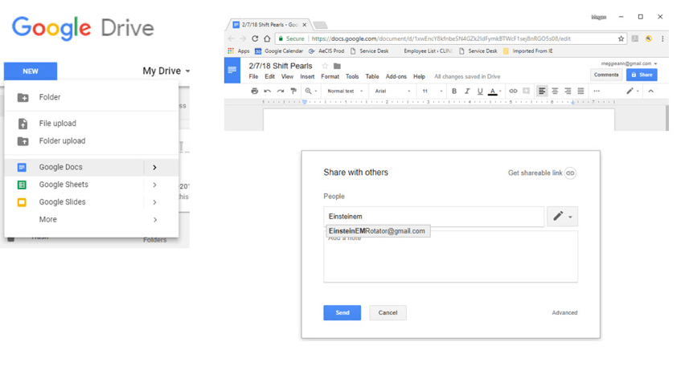This screenshot has width=685, height=366.
Task: Select the Paint format roller icon
Action: click(x=293, y=91)
